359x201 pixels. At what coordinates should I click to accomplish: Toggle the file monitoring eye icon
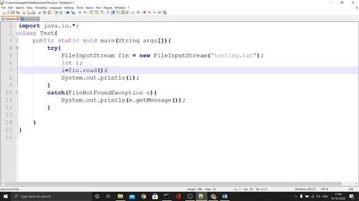point(138,12)
